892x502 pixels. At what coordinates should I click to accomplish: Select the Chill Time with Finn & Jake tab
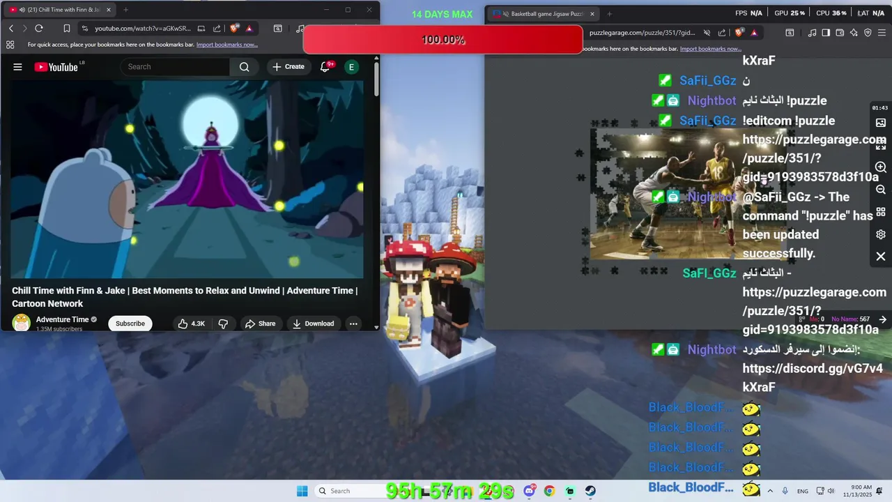pos(60,10)
